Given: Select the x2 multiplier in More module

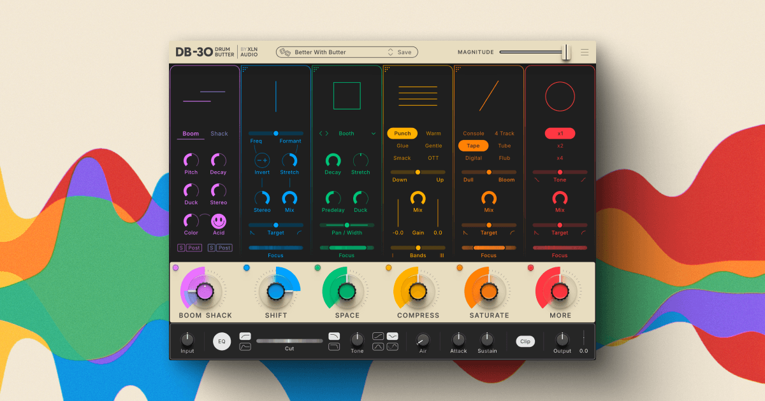Looking at the screenshot, I should point(560,146).
